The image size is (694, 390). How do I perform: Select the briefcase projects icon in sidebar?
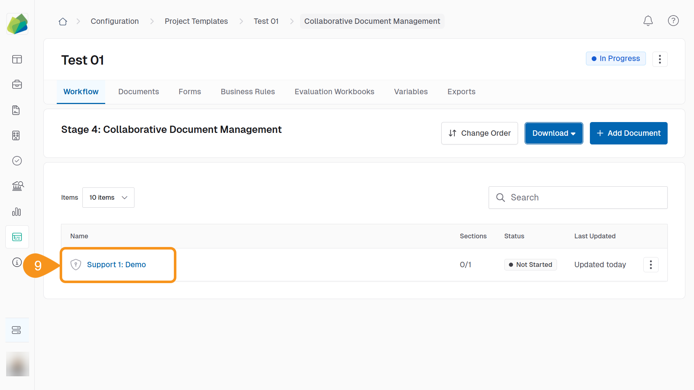tap(17, 84)
